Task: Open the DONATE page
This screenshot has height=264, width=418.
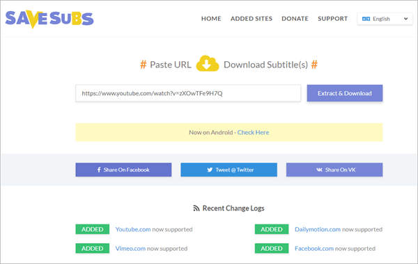Action: point(295,19)
